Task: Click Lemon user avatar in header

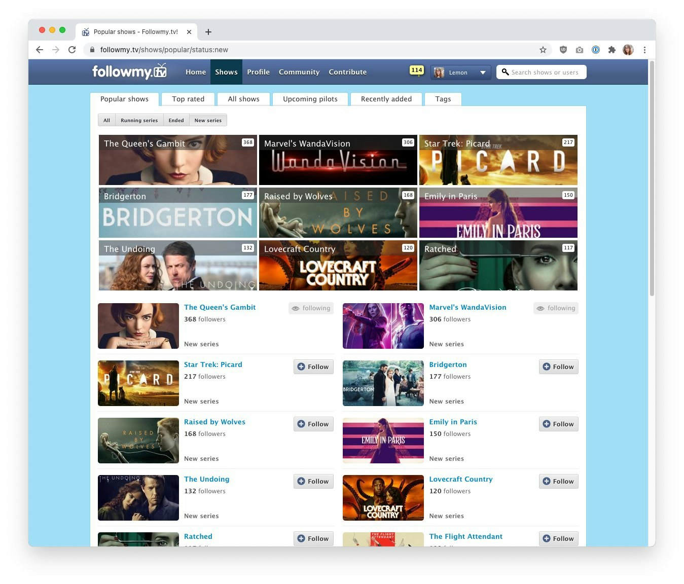Action: (440, 72)
